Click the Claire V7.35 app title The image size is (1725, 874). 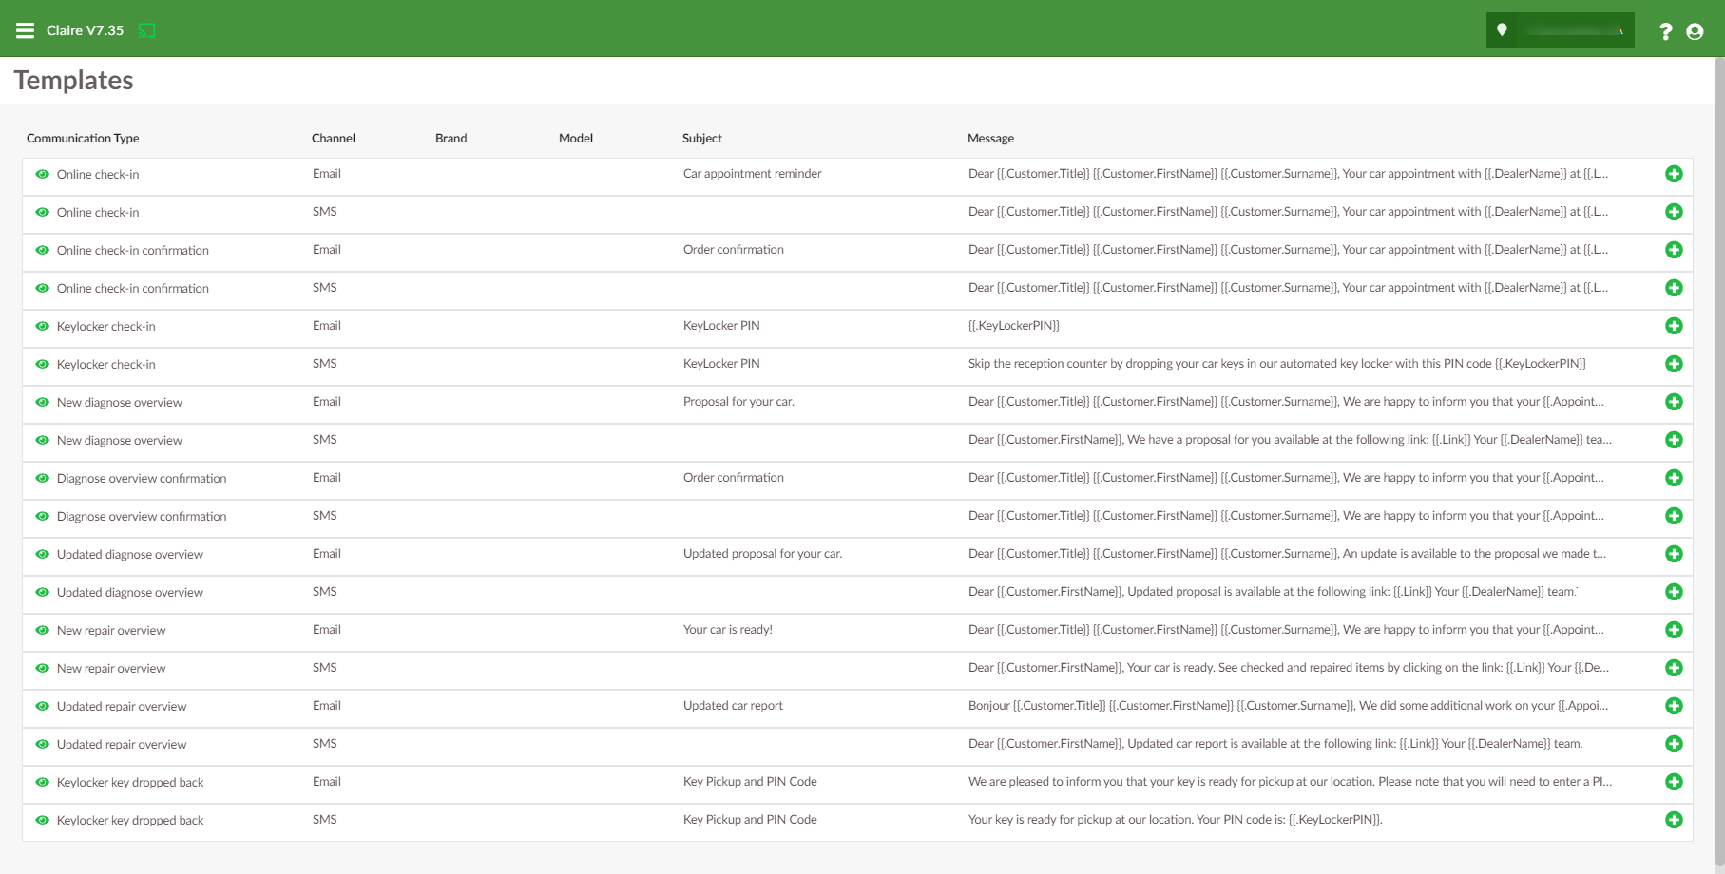(85, 30)
